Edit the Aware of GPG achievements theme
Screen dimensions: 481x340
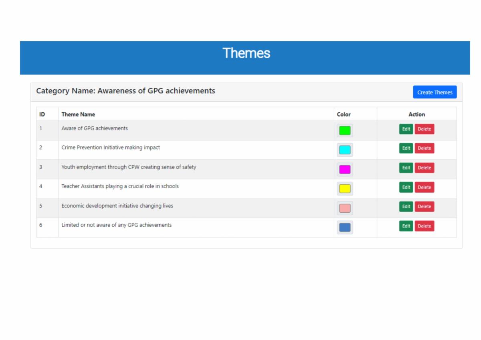[x=406, y=129]
